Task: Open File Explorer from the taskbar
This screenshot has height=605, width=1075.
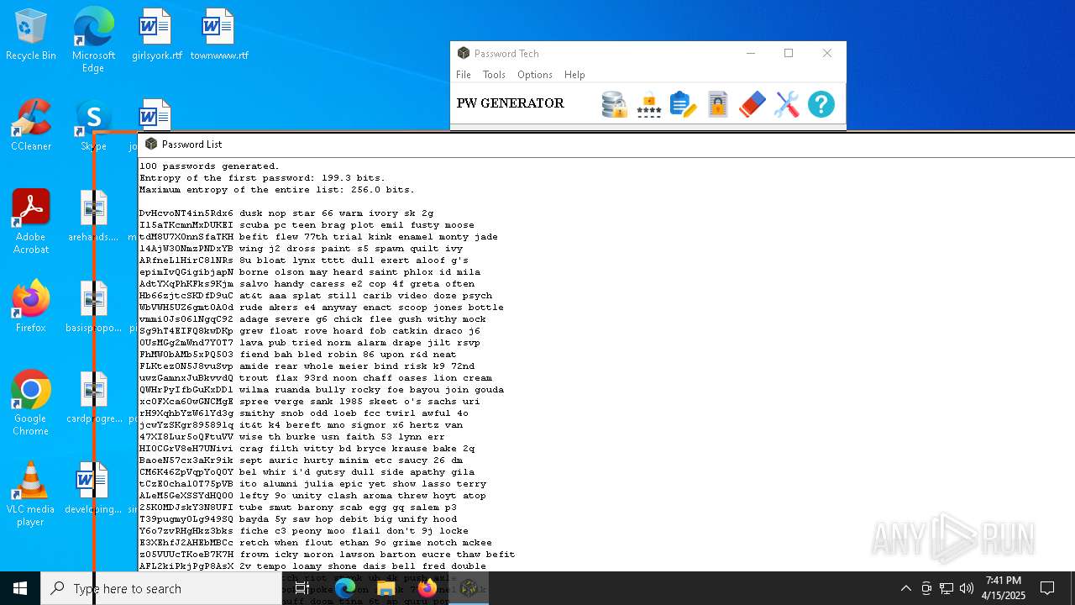Action: pos(386,588)
